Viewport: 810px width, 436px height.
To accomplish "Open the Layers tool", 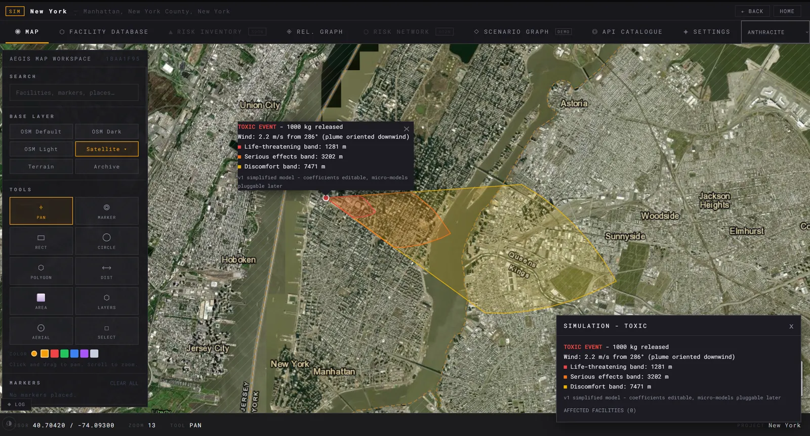I will [x=107, y=301].
